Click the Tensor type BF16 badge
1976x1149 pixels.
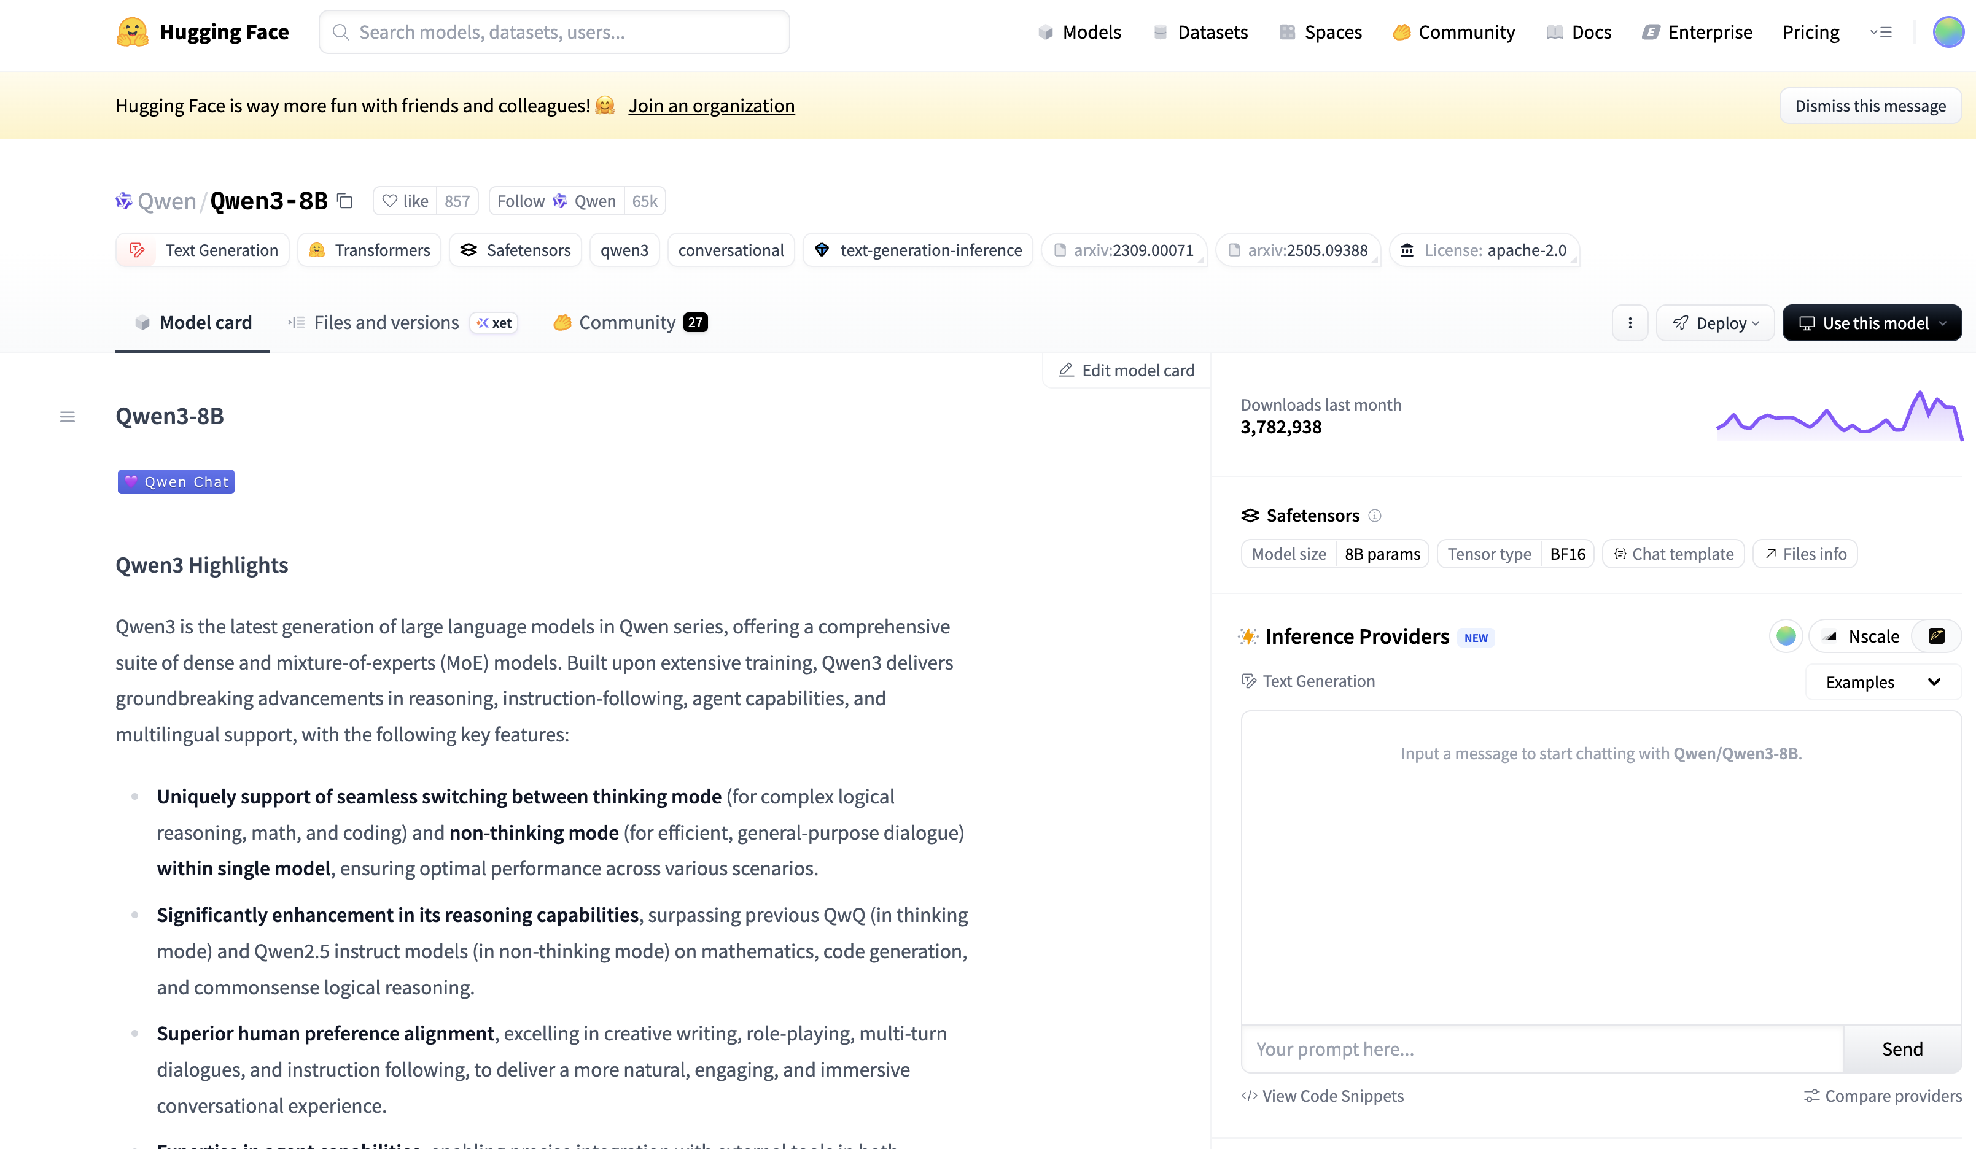pyautogui.click(x=1515, y=554)
